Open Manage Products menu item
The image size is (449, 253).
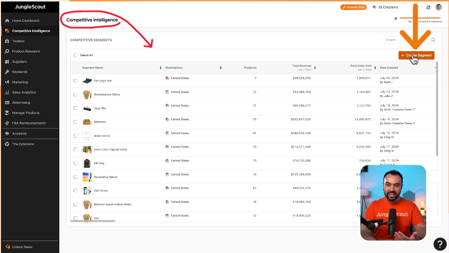26,113
